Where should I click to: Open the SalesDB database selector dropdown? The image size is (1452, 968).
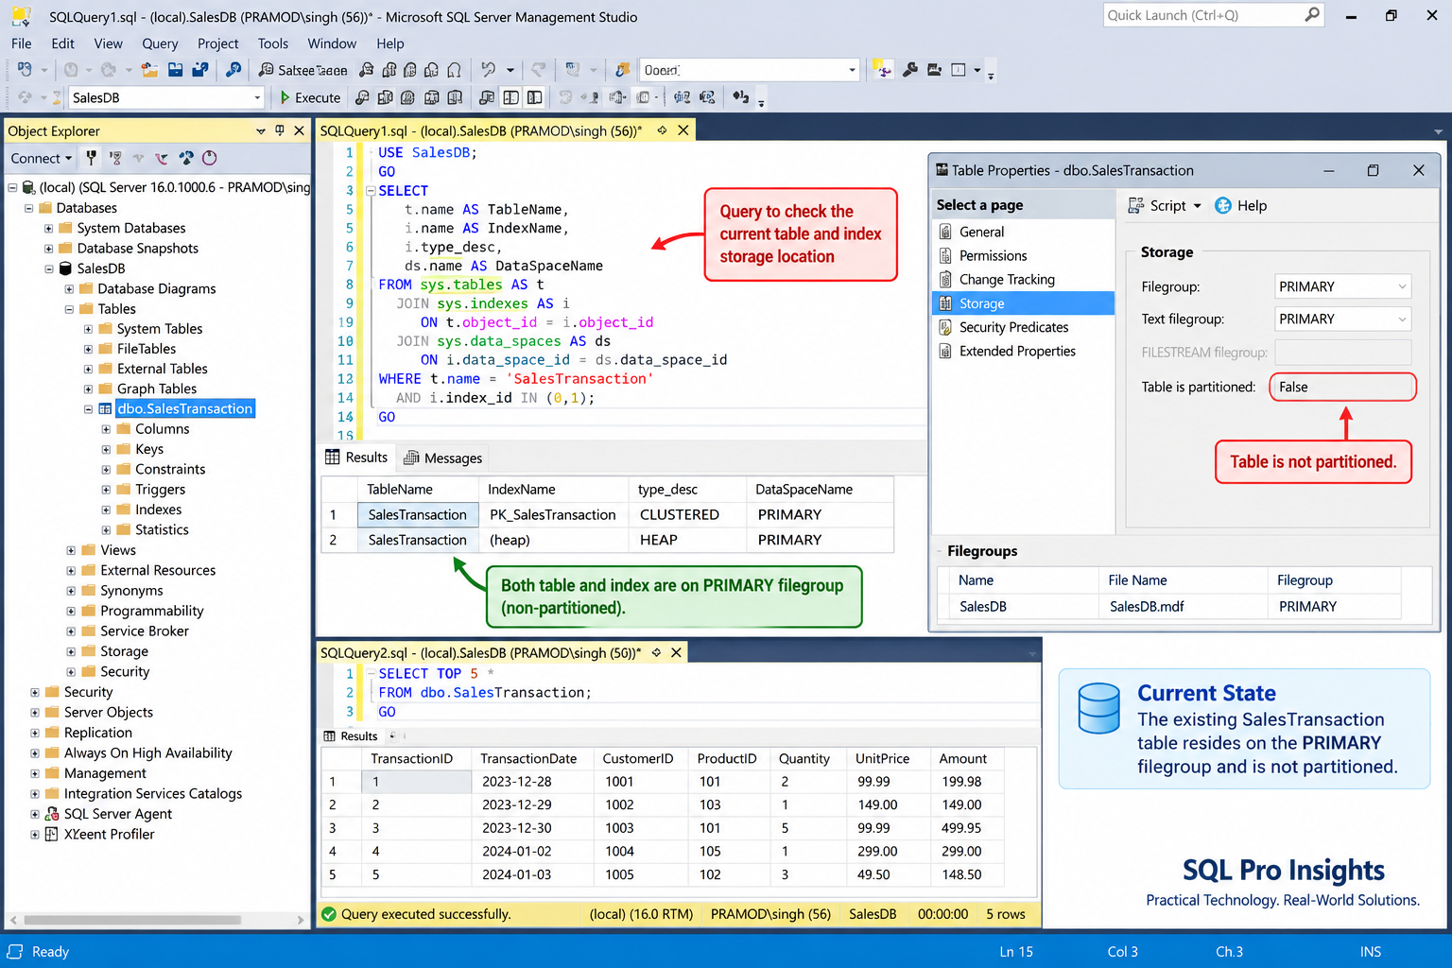[257, 97]
